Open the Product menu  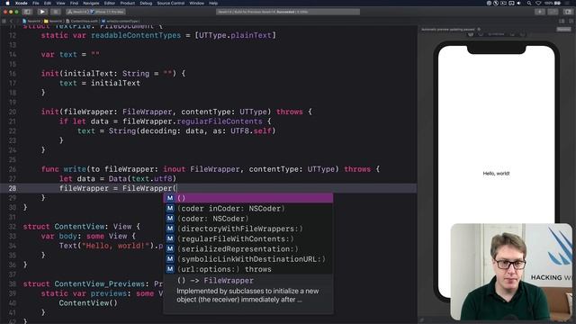click(x=128, y=3)
